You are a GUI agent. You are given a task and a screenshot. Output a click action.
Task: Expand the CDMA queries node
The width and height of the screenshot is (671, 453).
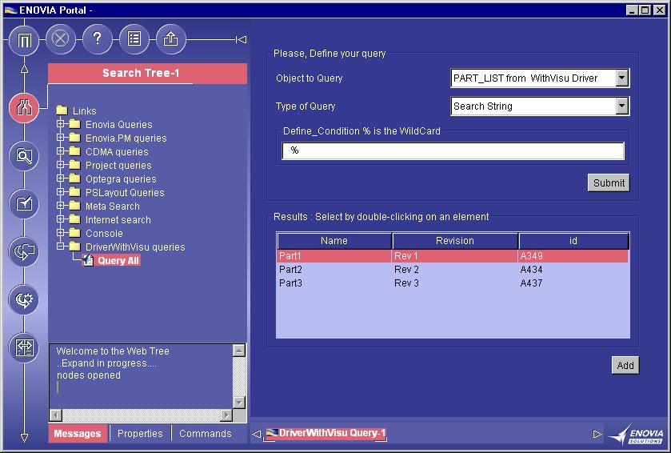tap(60, 151)
